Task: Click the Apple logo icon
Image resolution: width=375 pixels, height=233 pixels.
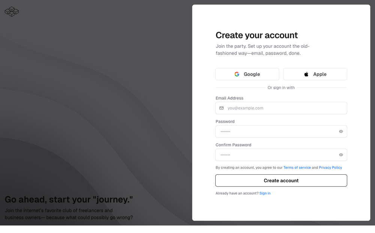Action: click(x=306, y=74)
